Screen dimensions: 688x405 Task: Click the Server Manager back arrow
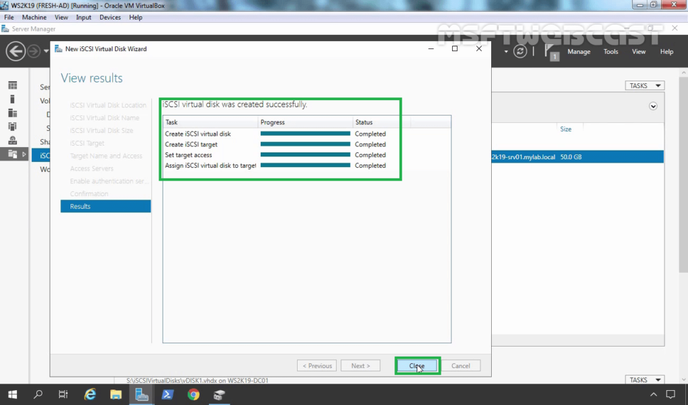(15, 52)
